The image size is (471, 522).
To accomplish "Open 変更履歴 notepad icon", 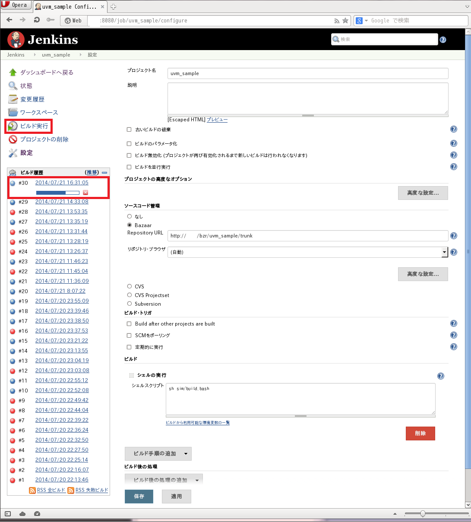I will 13,99.
